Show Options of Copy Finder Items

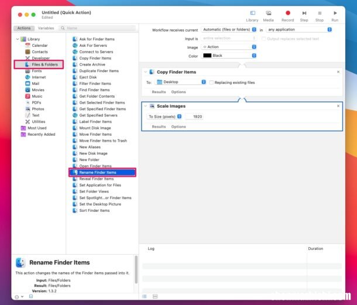point(179,92)
